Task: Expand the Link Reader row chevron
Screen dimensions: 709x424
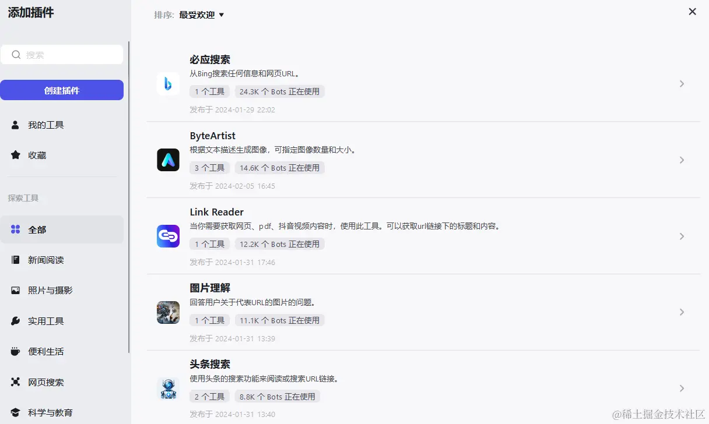Action: (682, 236)
